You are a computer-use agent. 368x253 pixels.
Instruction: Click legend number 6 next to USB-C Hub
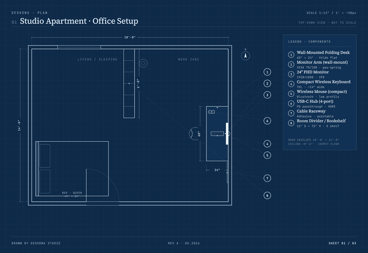[291, 104]
